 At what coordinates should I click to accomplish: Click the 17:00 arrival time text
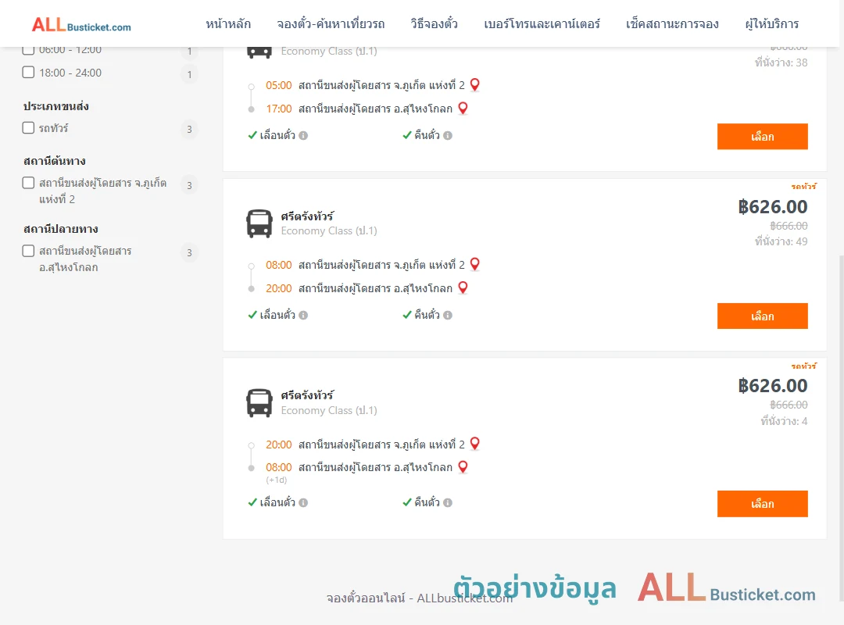[x=279, y=109]
